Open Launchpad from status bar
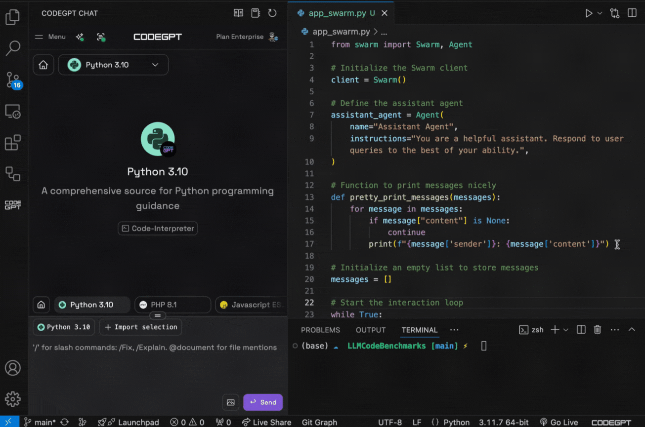Viewport: 645px width, 427px height. point(129,422)
